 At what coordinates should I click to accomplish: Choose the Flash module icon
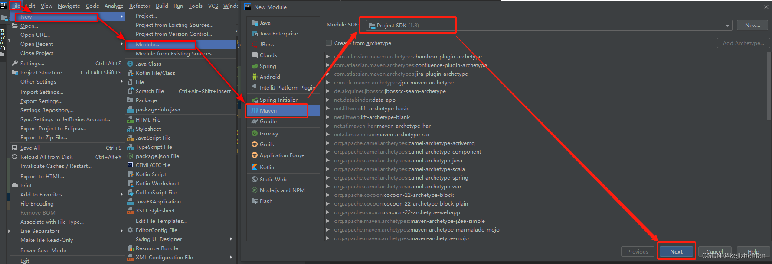255,201
